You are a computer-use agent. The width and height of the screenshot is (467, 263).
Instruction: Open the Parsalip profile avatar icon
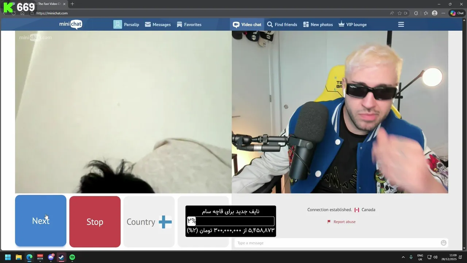[x=117, y=24]
